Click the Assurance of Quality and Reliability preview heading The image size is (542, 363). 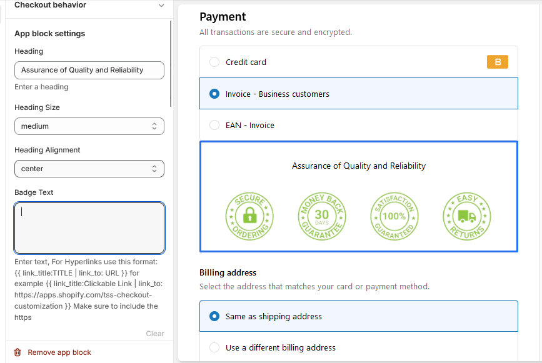(359, 166)
